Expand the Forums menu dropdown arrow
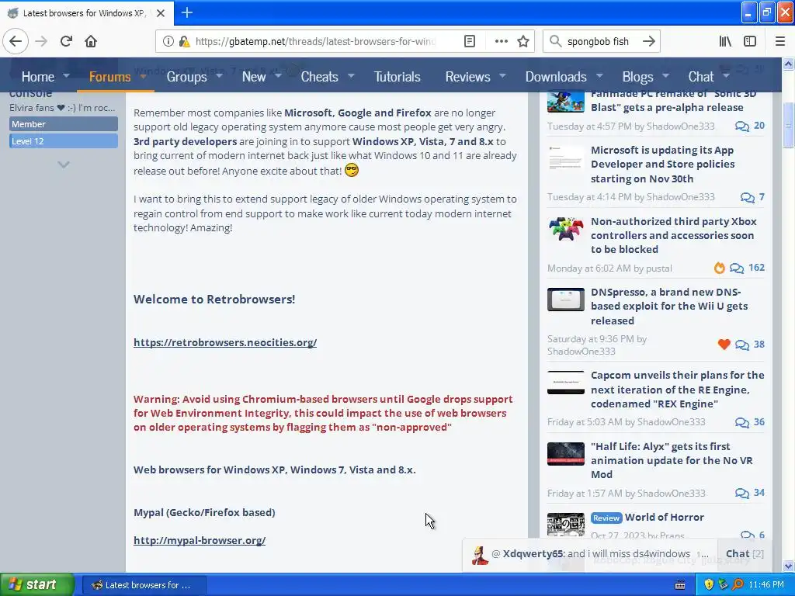 point(144,76)
